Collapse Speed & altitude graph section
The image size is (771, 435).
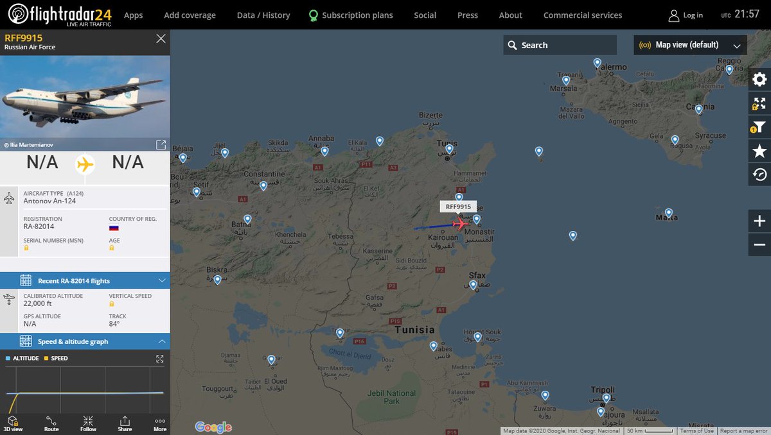click(x=85, y=341)
